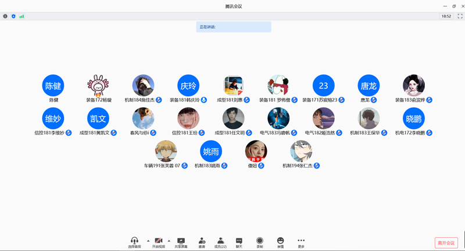Expand the audio options arrow beside 选择音频

pyautogui.click(x=148, y=241)
